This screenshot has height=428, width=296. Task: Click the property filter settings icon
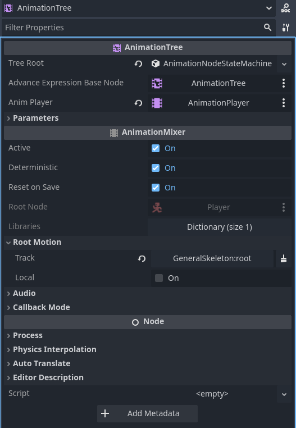(x=286, y=28)
